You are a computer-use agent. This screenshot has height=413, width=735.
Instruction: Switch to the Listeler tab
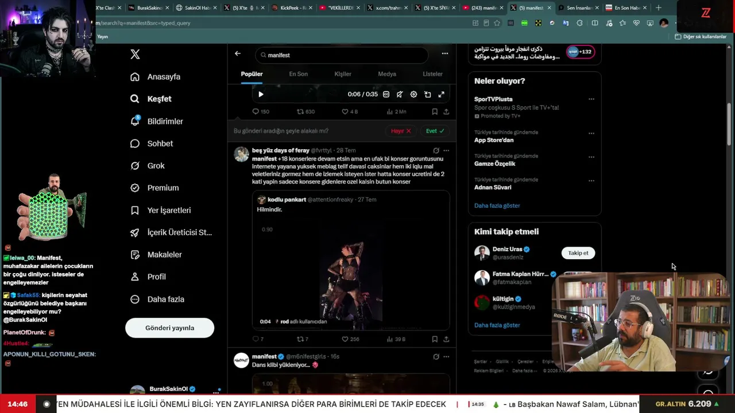[432, 74]
